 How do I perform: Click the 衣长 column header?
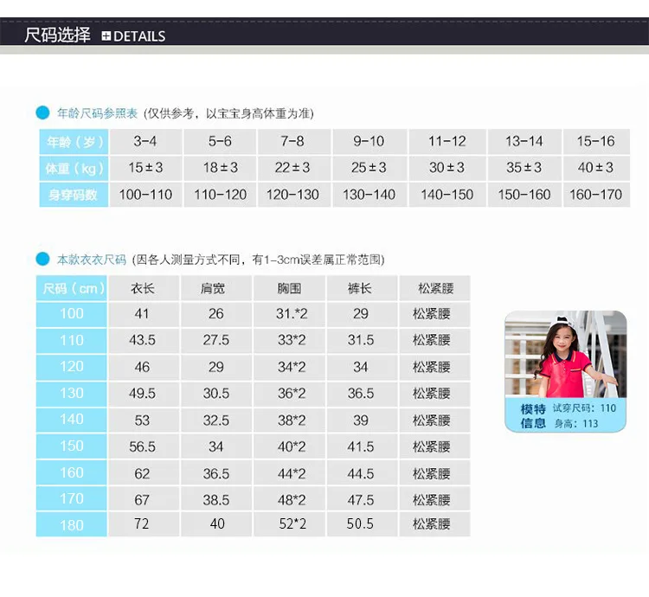(144, 288)
